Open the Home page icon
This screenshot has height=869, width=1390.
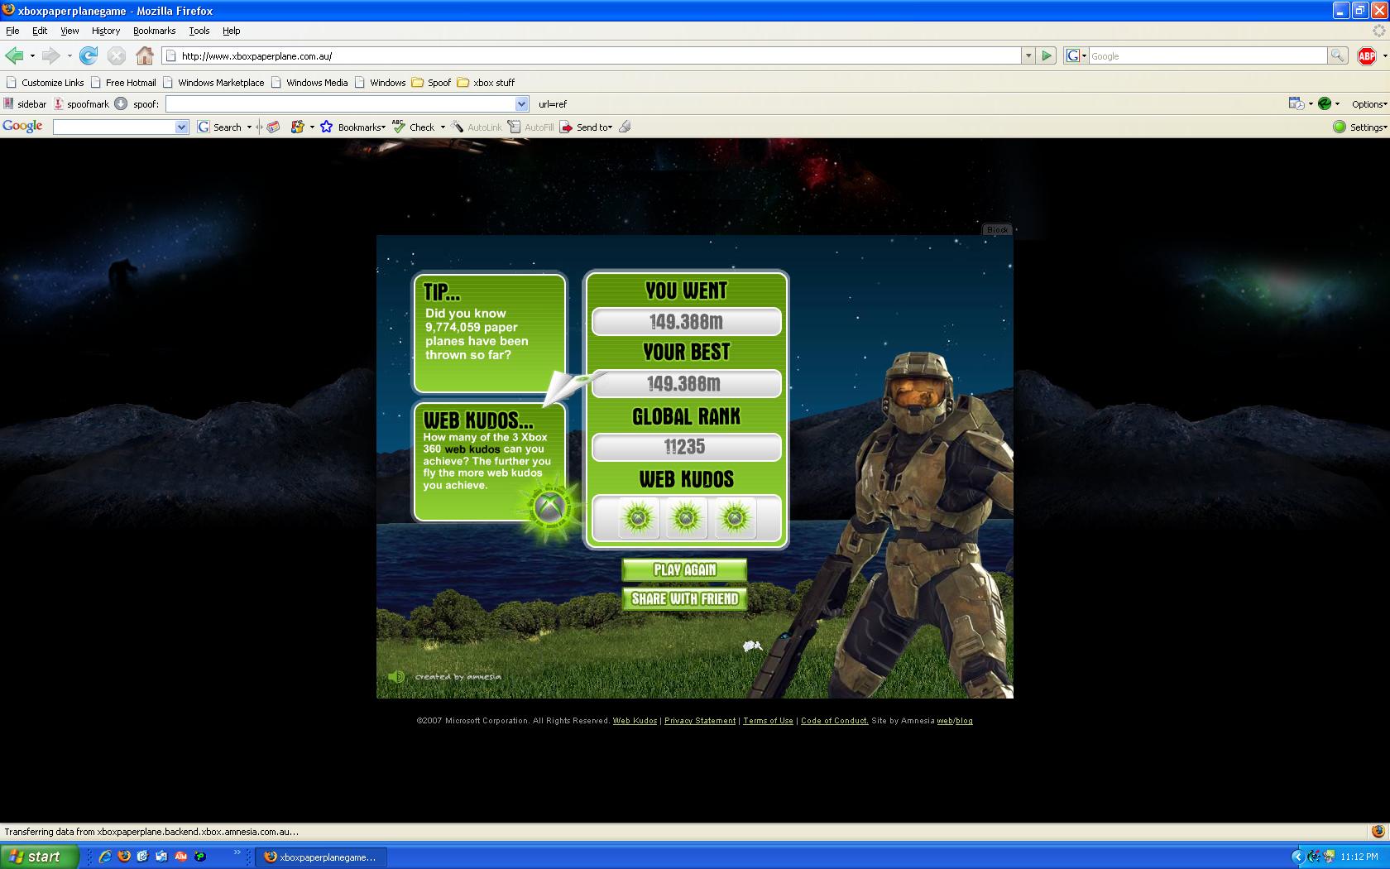[145, 55]
